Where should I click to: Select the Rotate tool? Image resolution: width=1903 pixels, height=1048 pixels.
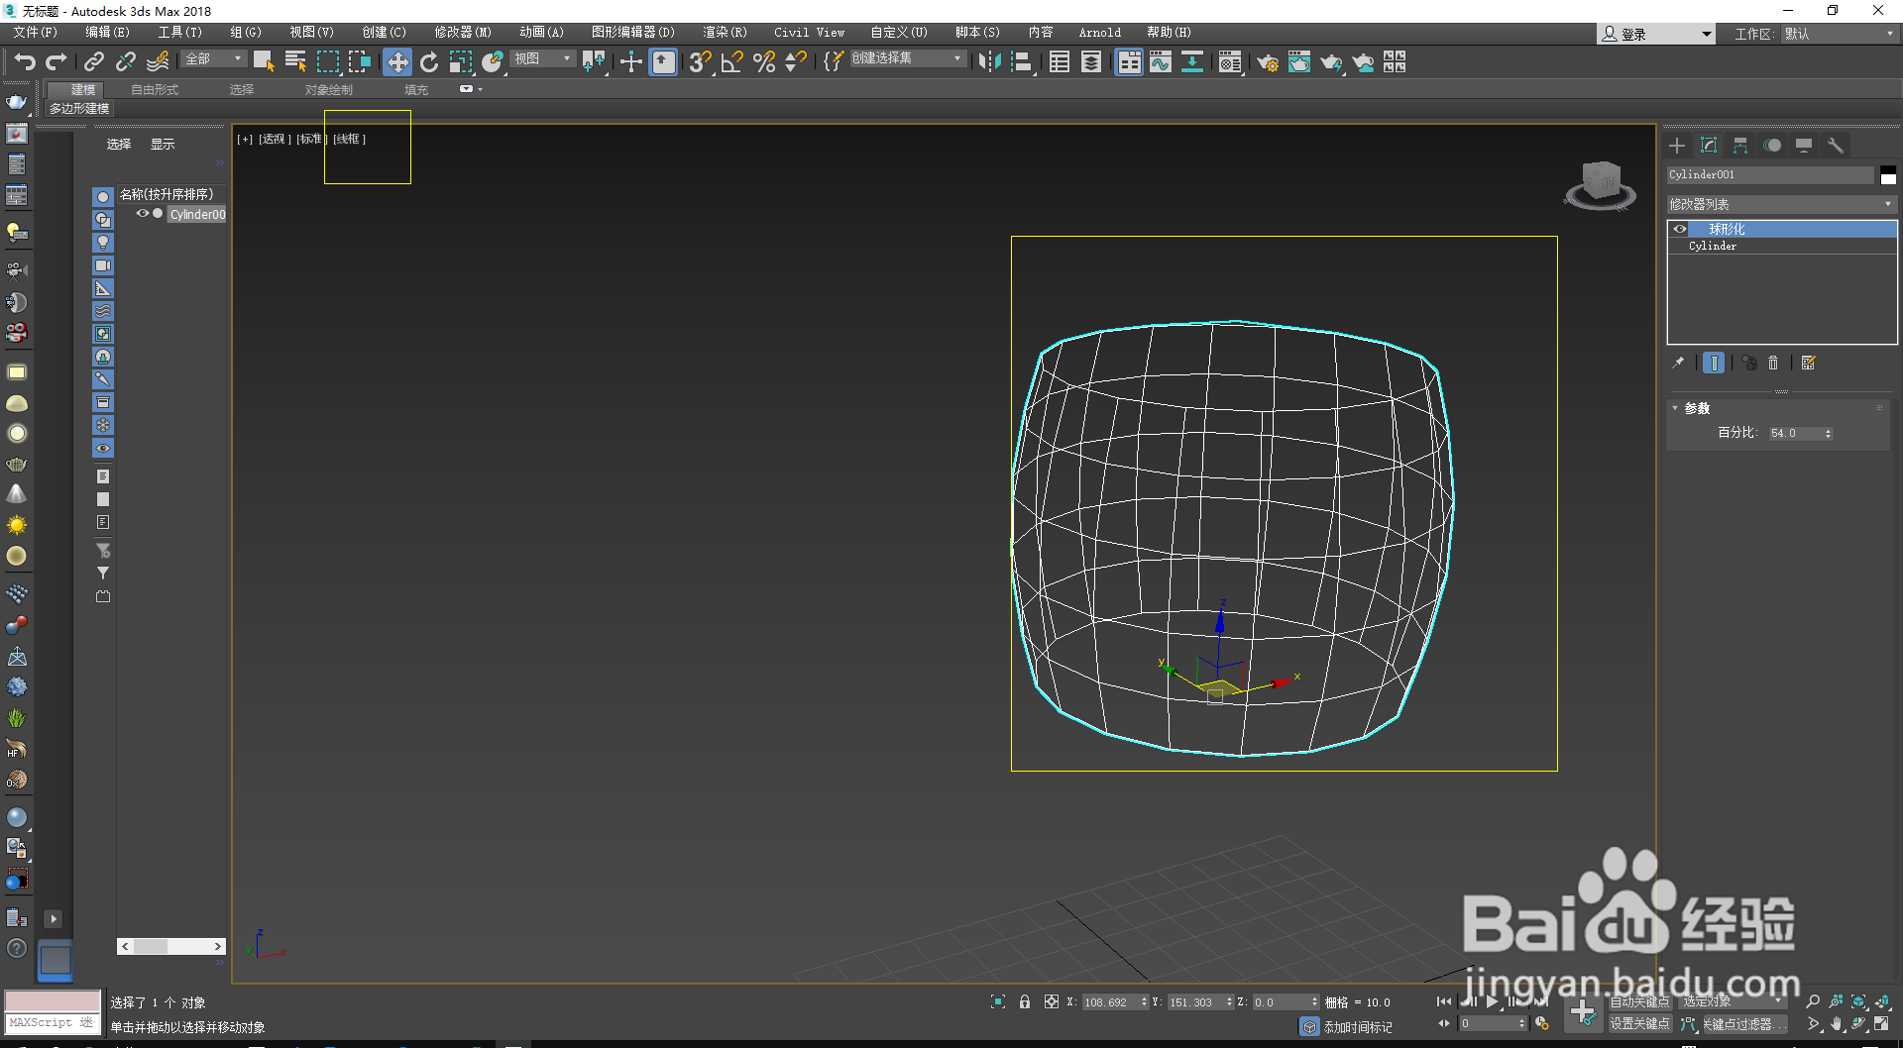point(429,62)
